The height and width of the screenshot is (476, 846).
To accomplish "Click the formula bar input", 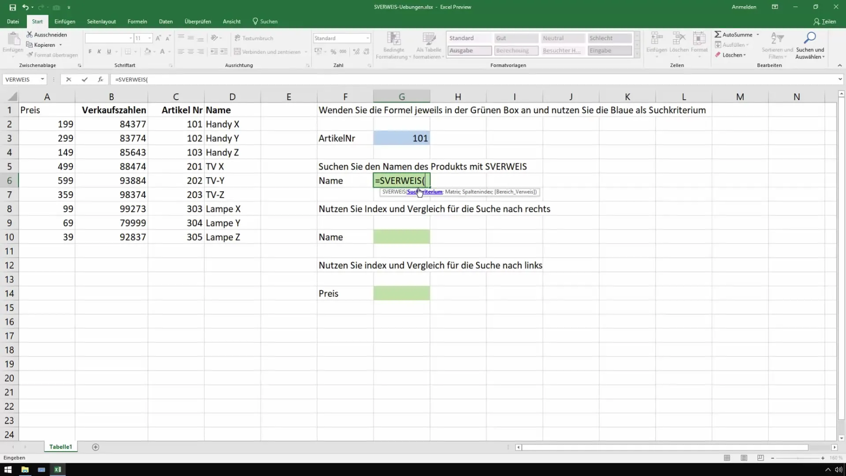I will (x=474, y=79).
